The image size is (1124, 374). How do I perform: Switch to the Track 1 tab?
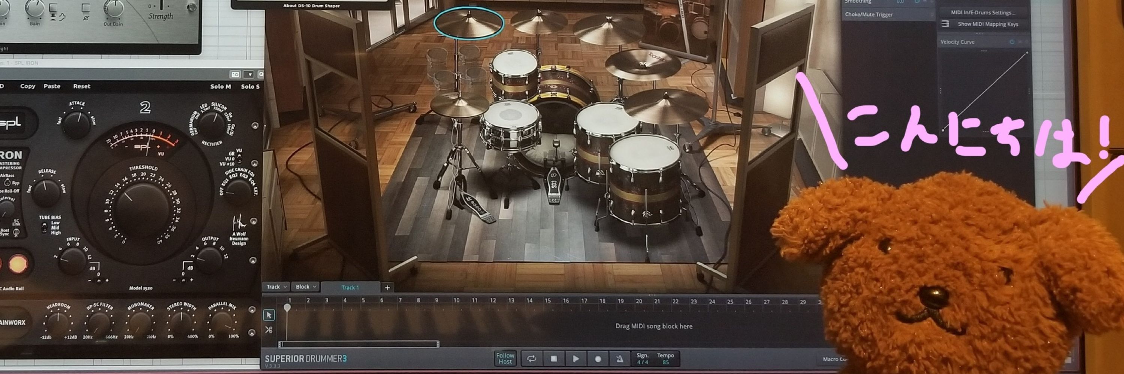point(350,287)
